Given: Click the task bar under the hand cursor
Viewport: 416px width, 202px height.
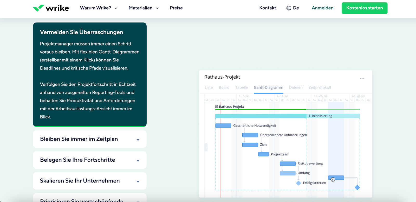Looking at the screenshot, I should [336, 178].
